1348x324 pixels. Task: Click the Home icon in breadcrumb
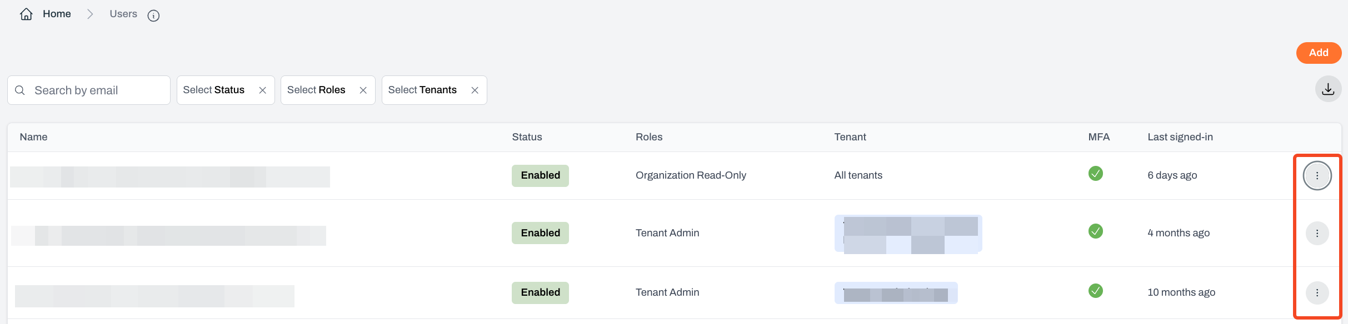[x=26, y=14]
